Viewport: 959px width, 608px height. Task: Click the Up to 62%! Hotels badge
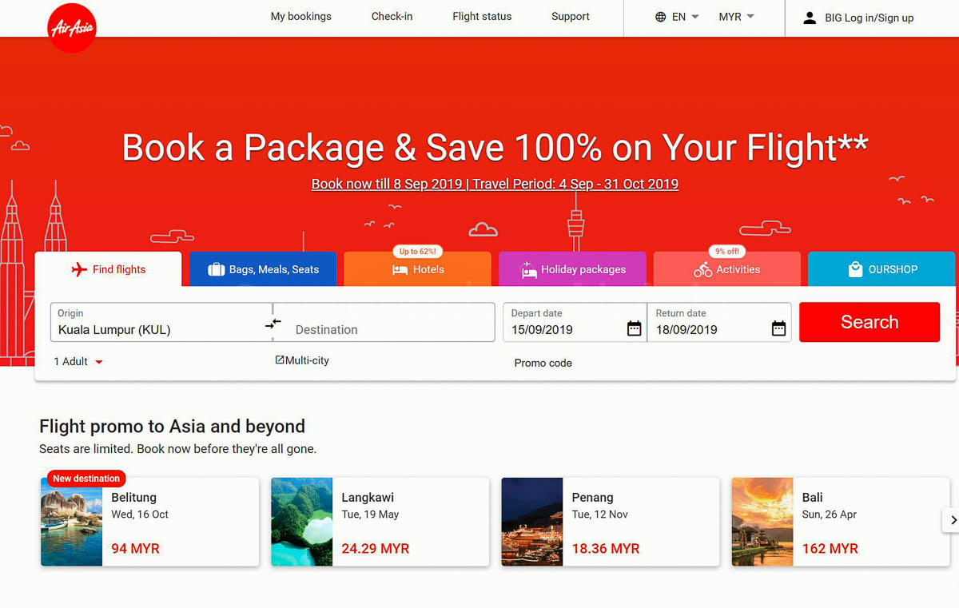click(x=418, y=252)
